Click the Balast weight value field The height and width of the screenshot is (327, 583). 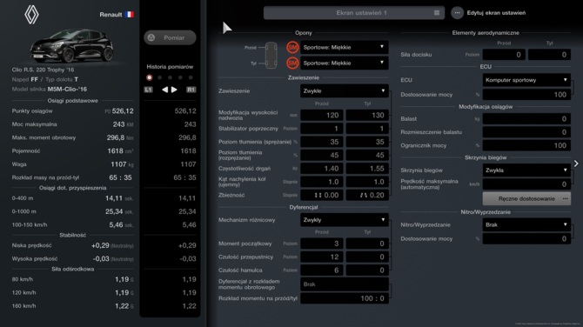pyautogui.click(x=526, y=119)
